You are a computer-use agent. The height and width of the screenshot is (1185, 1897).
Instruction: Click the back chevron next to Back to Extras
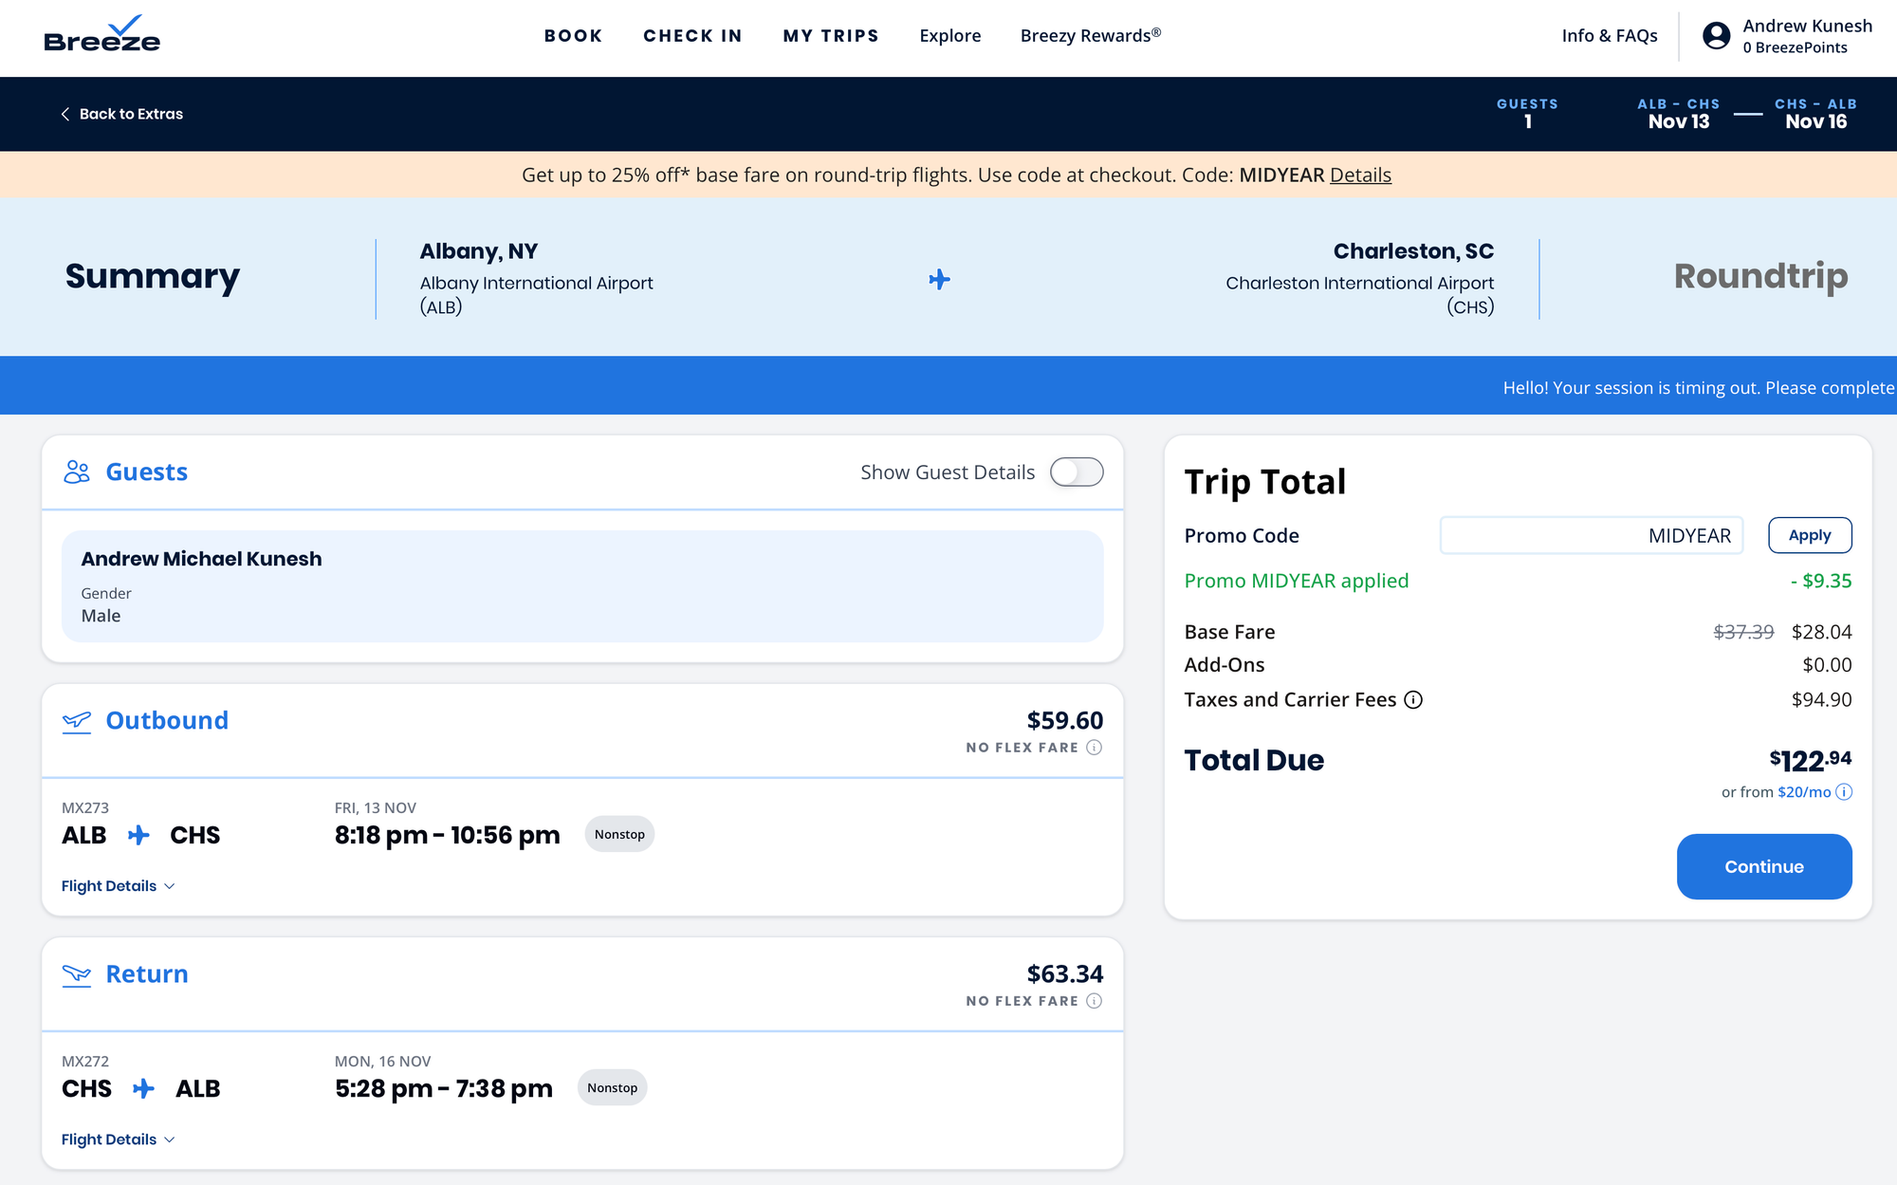point(65,114)
